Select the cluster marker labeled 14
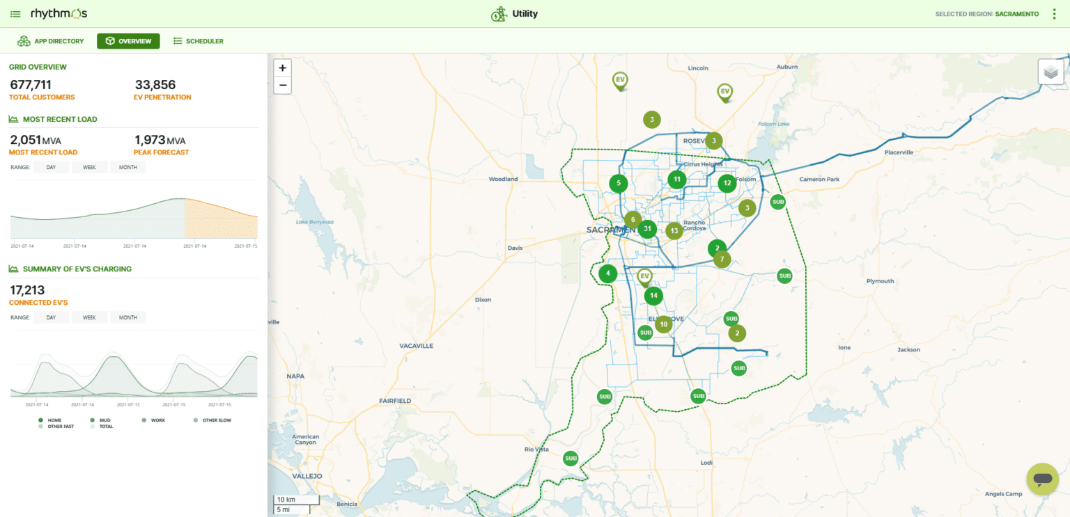 [653, 296]
